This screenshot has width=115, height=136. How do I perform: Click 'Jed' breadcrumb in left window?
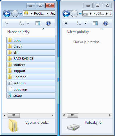tap(53, 13)
